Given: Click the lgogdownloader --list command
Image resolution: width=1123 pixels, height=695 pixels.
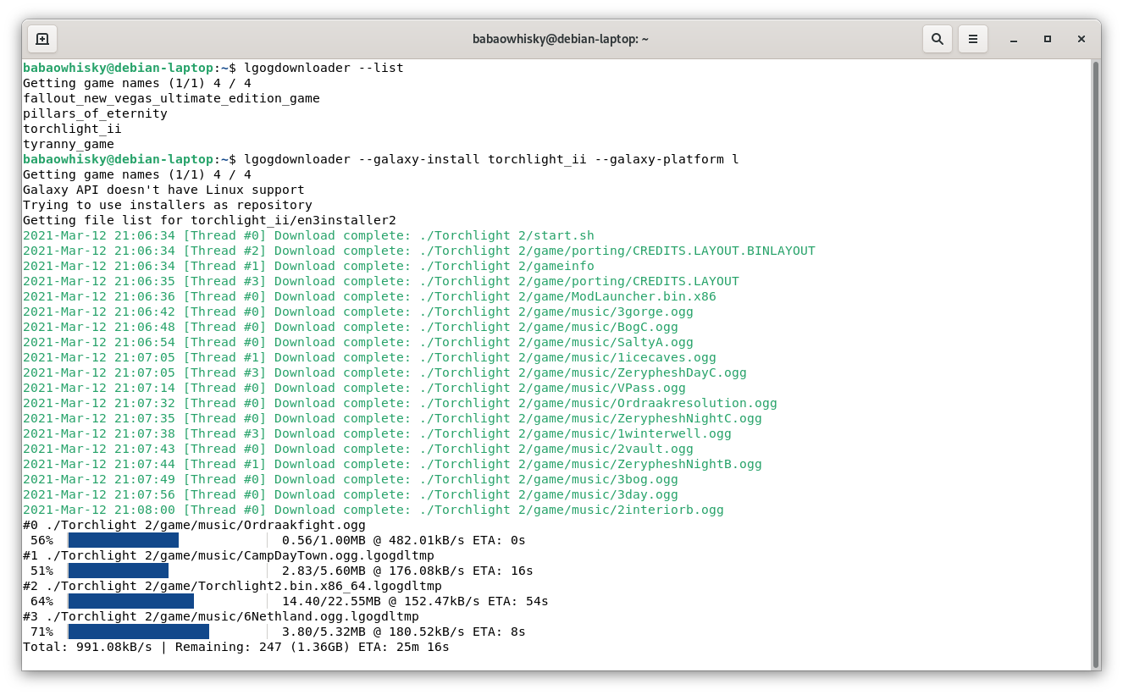Looking at the screenshot, I should (324, 68).
